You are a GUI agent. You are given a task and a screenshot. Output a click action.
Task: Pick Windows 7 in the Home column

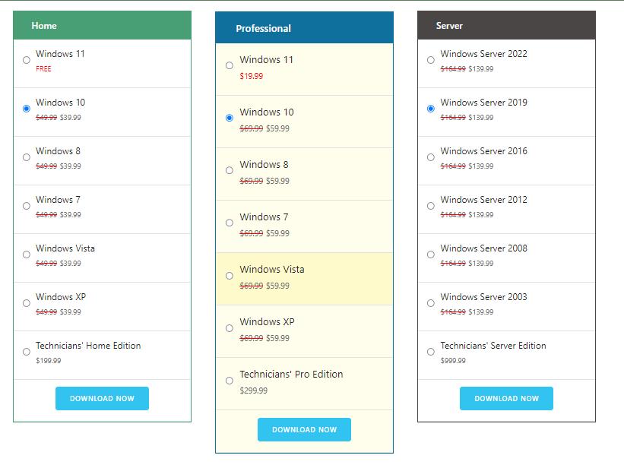click(x=27, y=206)
